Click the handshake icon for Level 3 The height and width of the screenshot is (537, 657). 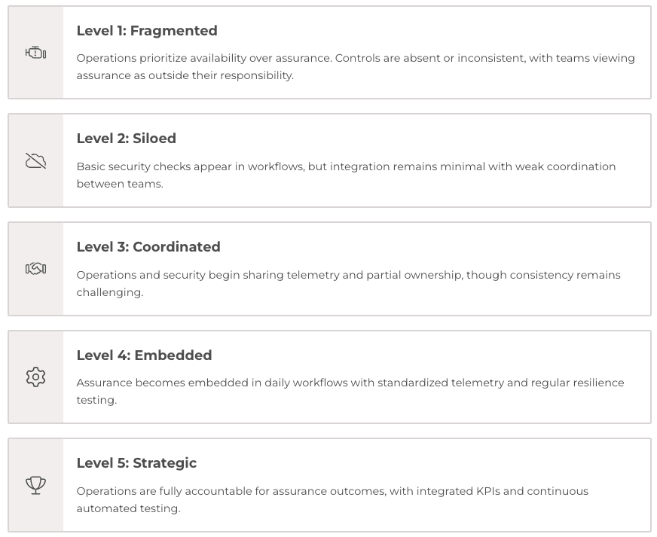point(35,268)
